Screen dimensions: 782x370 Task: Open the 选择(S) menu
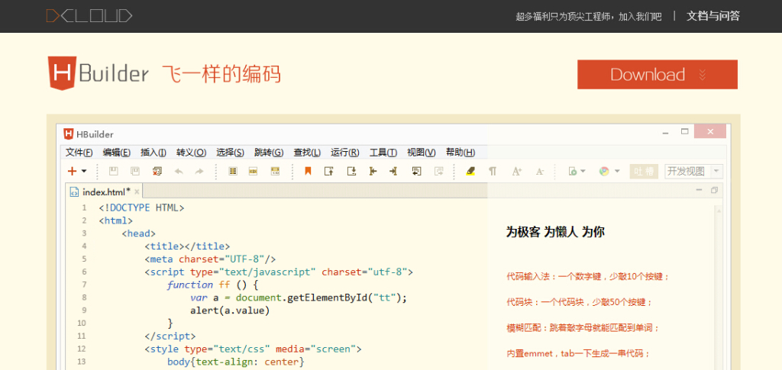[x=230, y=153]
